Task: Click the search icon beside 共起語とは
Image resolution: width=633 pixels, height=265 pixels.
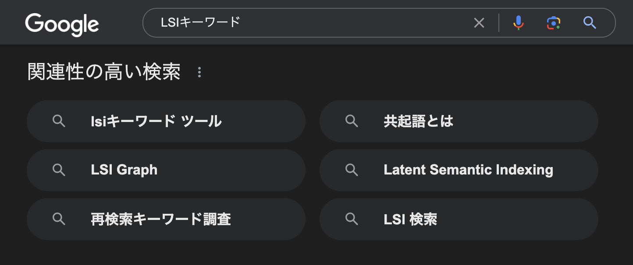Action: 352,121
